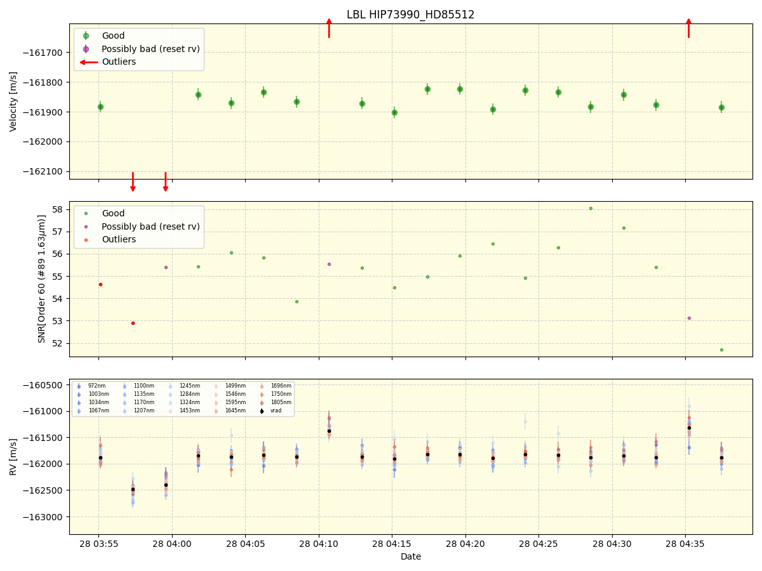This screenshot has height=571, width=762.
Task: Click the '−160500' RV tick label
Action: [44, 385]
